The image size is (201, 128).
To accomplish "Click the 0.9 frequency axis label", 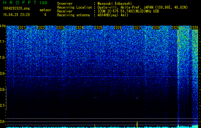I will 3,74.
